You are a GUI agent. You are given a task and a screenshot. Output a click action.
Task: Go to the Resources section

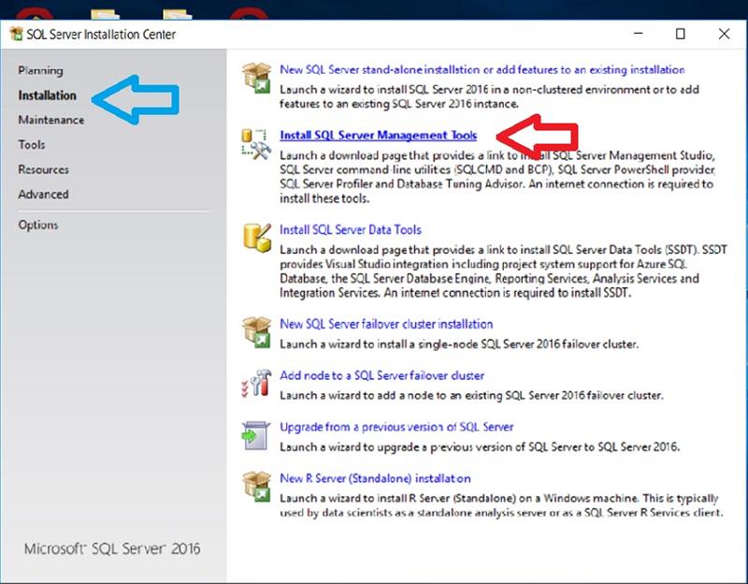click(x=43, y=169)
